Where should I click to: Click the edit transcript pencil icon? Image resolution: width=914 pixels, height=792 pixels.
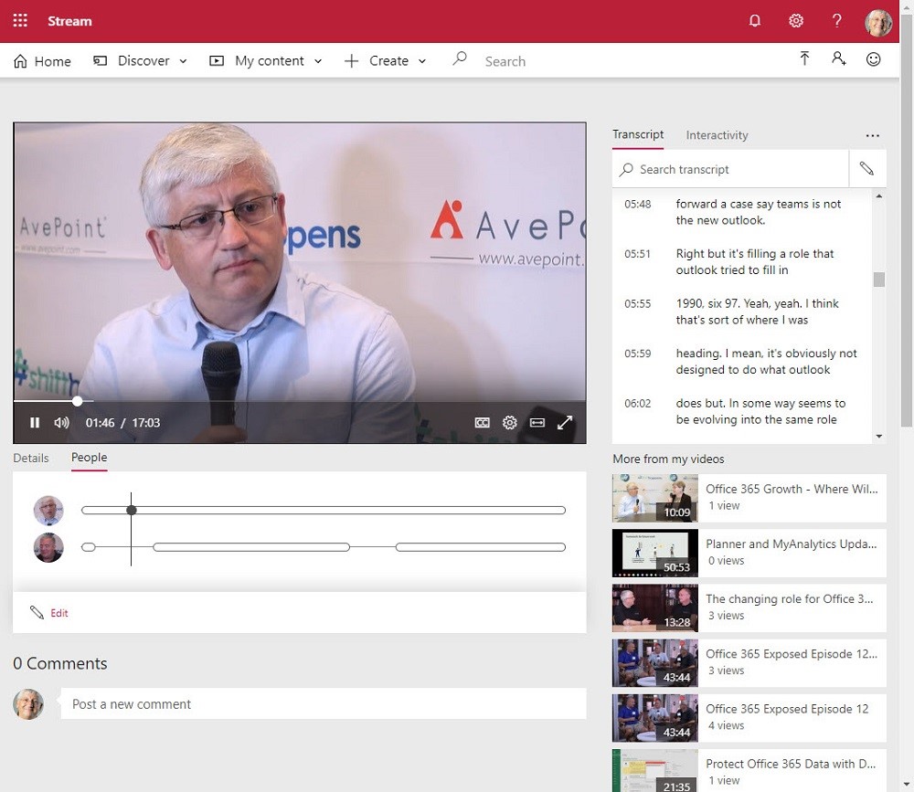click(x=866, y=169)
